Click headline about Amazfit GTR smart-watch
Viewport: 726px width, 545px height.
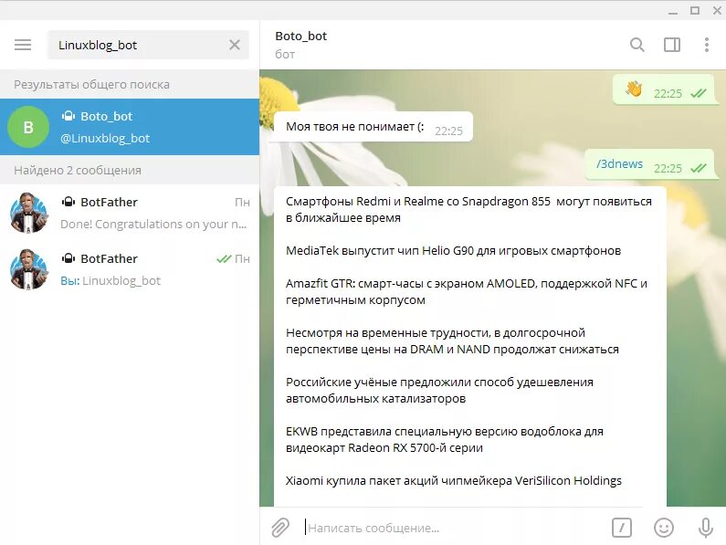tap(467, 292)
